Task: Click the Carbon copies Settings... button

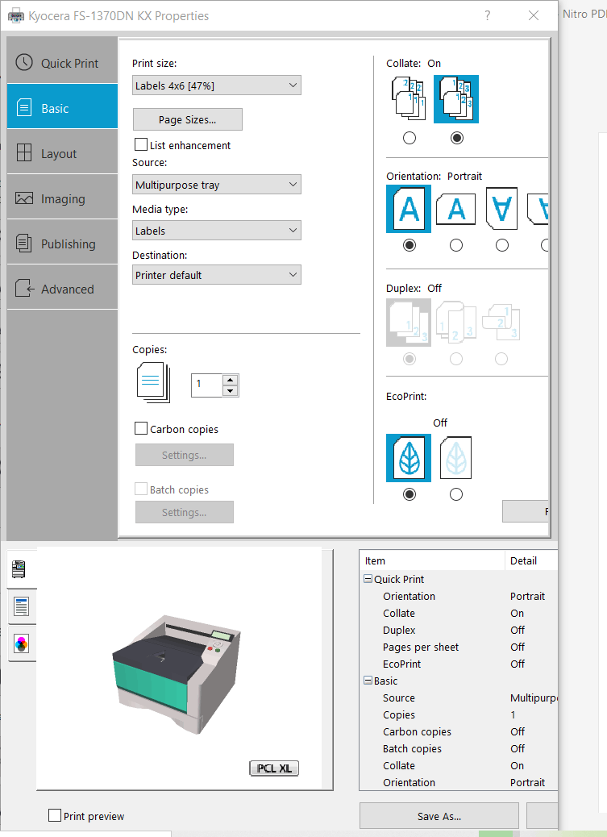Action: 184,455
